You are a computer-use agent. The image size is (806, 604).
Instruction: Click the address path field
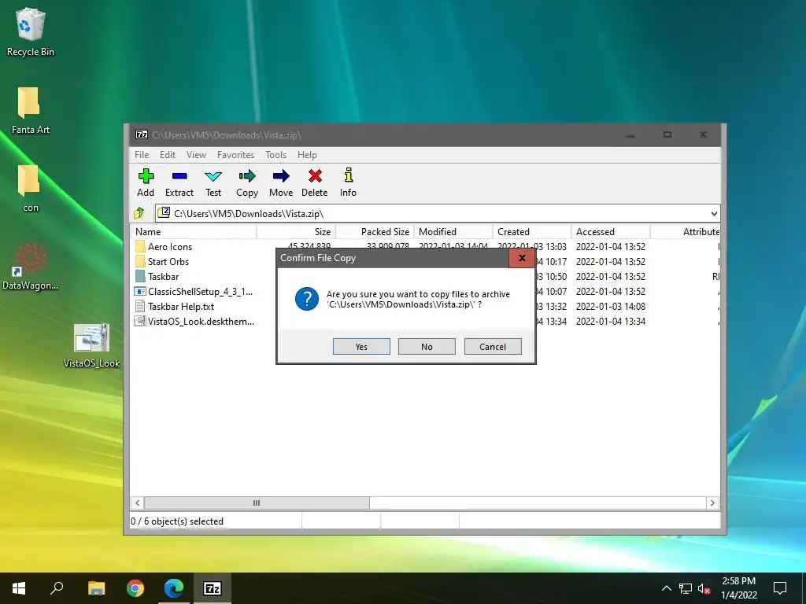(438, 214)
